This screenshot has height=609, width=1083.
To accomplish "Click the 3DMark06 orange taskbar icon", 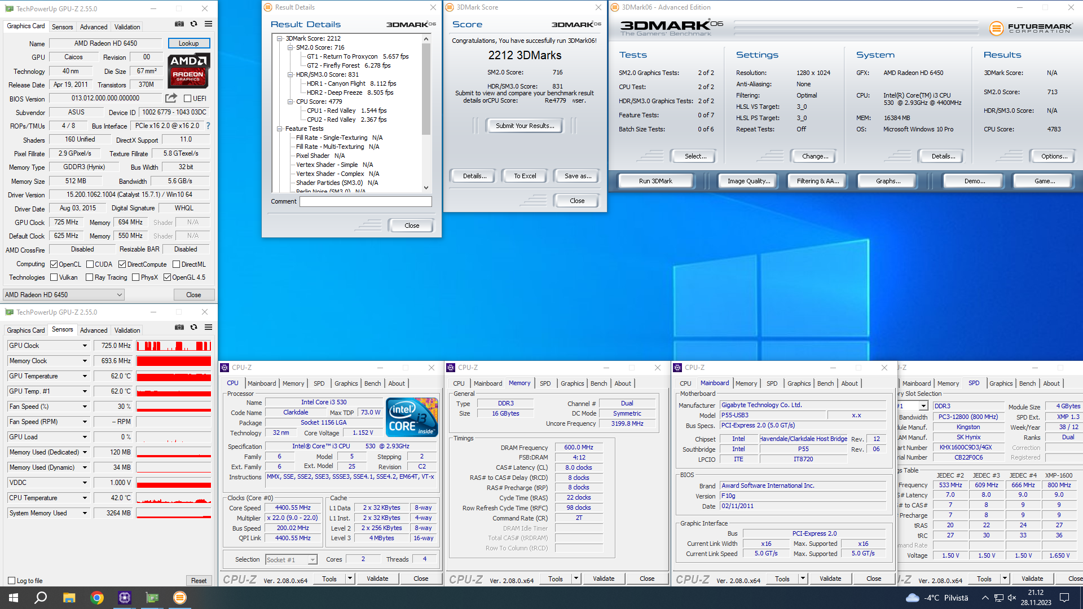I will 179,598.
